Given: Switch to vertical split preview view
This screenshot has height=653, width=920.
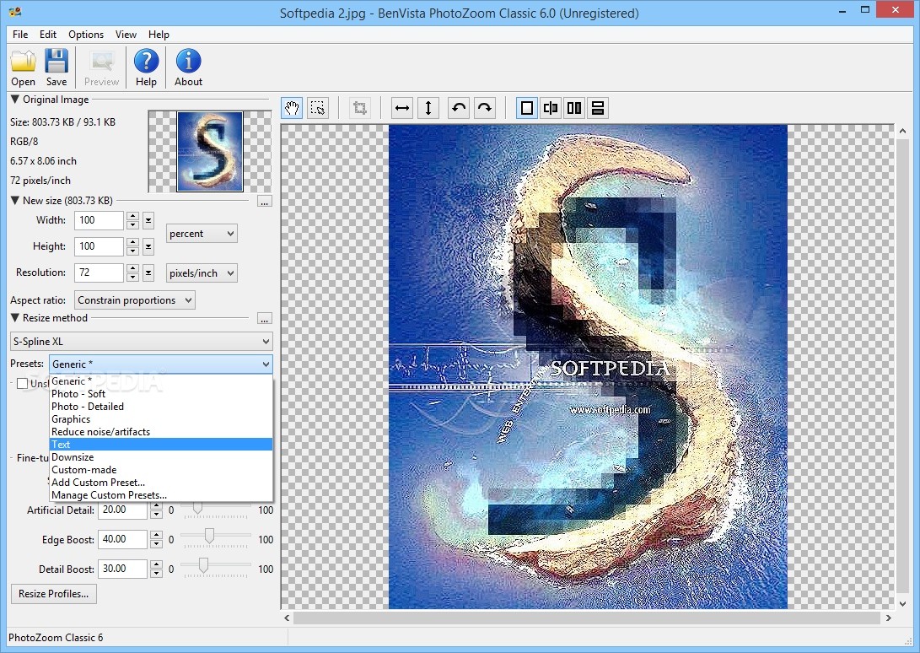Looking at the screenshot, I should click(574, 108).
